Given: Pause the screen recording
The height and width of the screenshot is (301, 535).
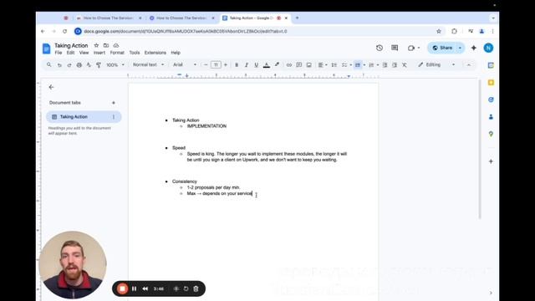Looking at the screenshot, I should pos(135,288).
